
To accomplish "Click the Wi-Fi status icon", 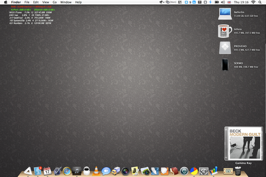I will (253, 2).
